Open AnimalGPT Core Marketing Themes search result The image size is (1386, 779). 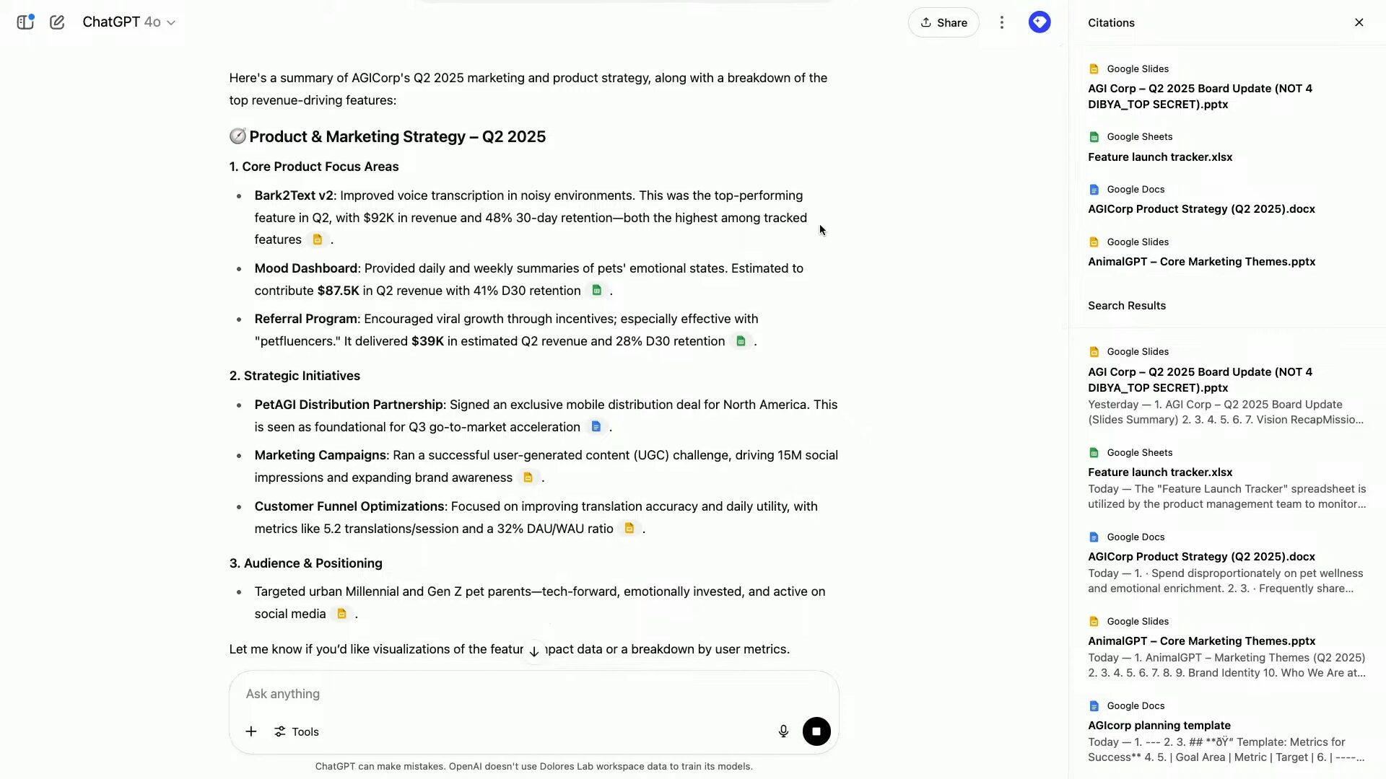pyautogui.click(x=1201, y=641)
